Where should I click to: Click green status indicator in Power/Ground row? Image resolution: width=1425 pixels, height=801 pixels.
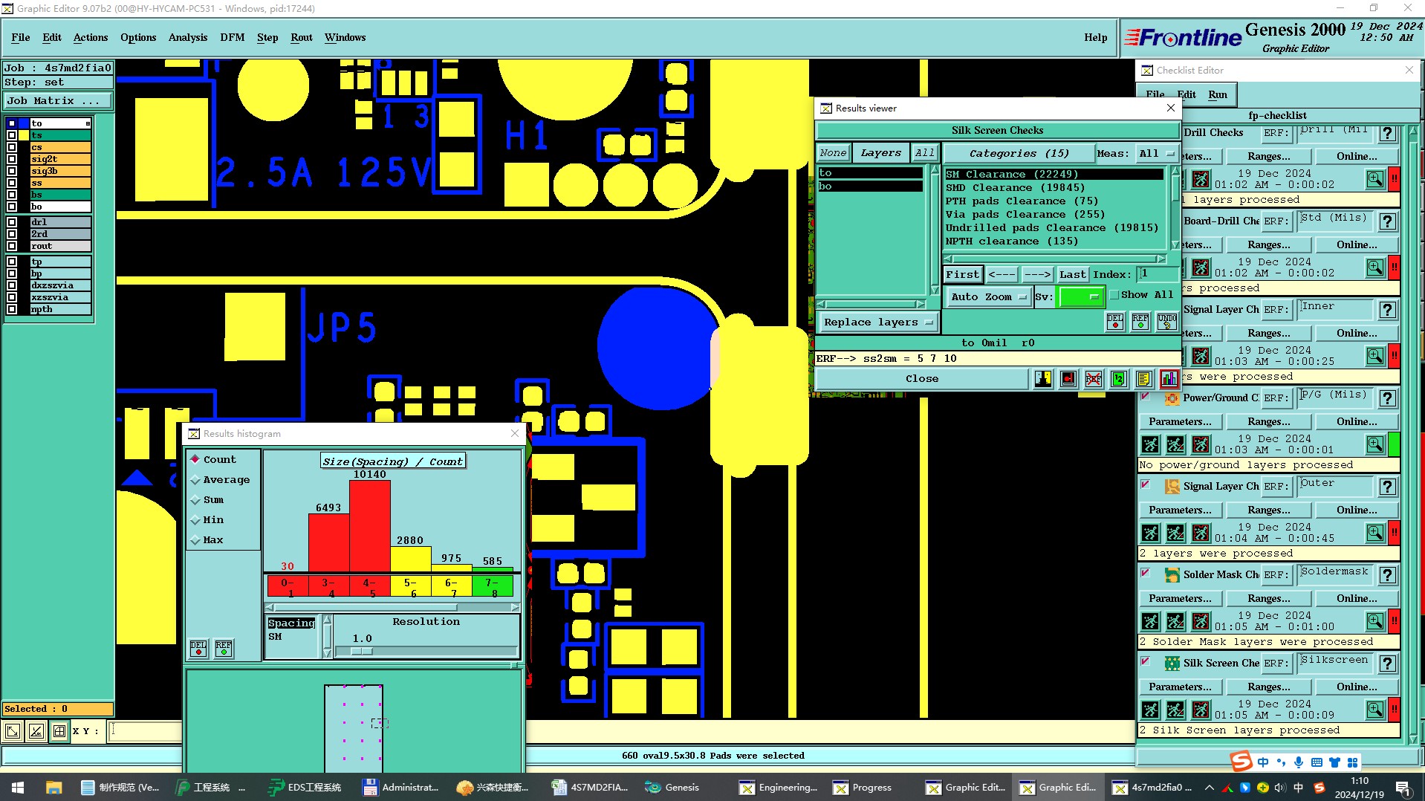pyautogui.click(x=1395, y=444)
